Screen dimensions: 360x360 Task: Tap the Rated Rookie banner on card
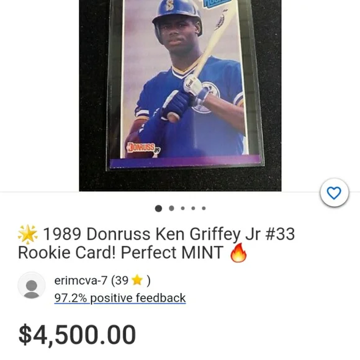point(218,2)
